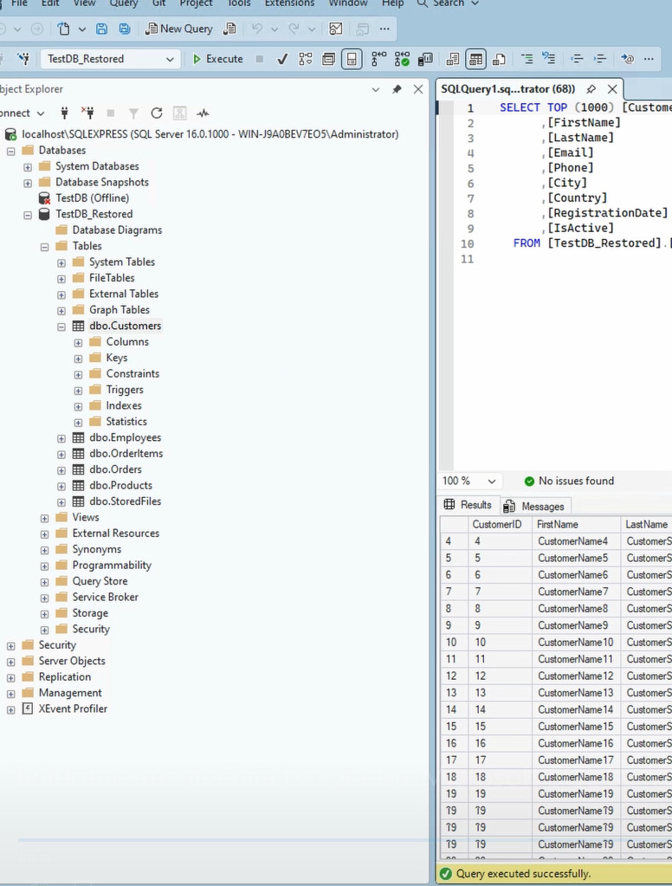Click the Parse checkmark icon in toolbar
Image resolution: width=672 pixels, height=886 pixels.
pyautogui.click(x=282, y=59)
